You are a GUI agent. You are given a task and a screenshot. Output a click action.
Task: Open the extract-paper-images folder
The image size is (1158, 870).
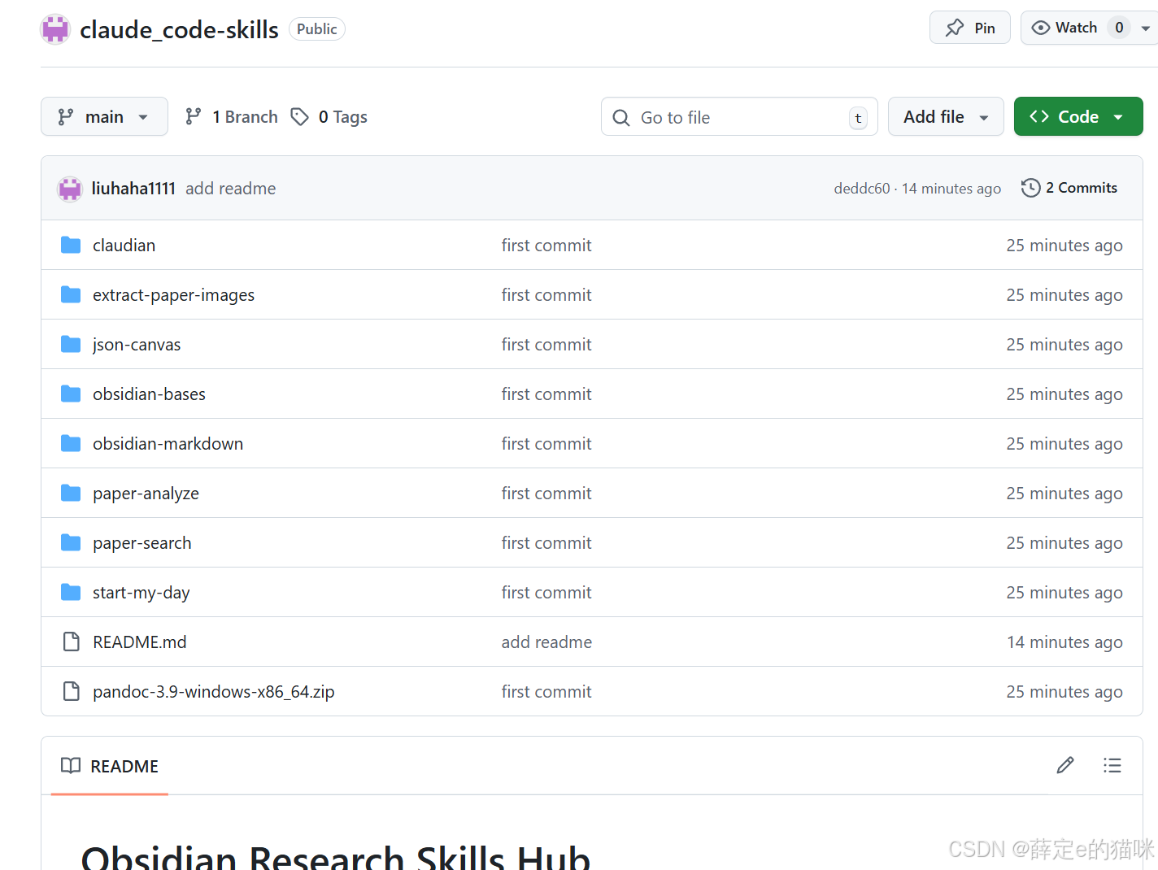(173, 295)
